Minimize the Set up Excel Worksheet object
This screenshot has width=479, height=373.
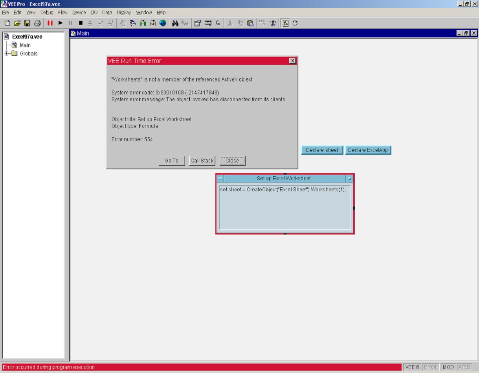(x=349, y=178)
